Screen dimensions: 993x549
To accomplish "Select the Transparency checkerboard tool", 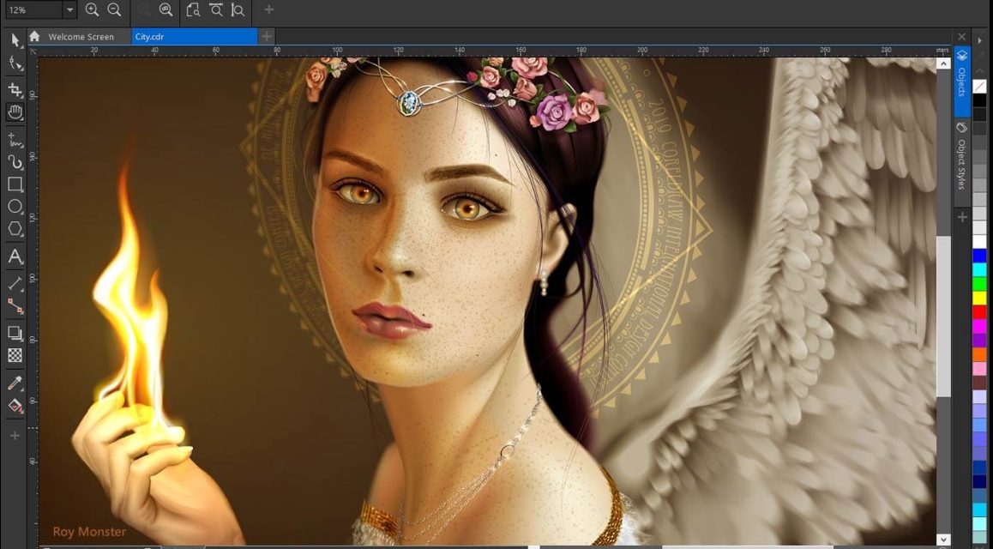I will (15, 355).
